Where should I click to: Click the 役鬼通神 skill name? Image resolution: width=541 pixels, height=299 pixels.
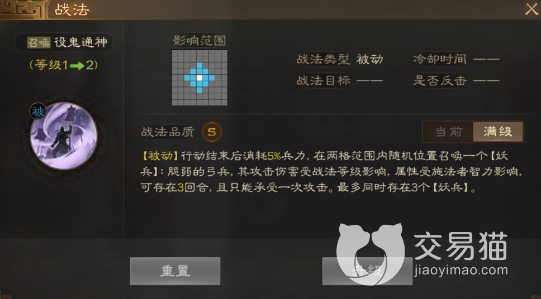tap(81, 42)
